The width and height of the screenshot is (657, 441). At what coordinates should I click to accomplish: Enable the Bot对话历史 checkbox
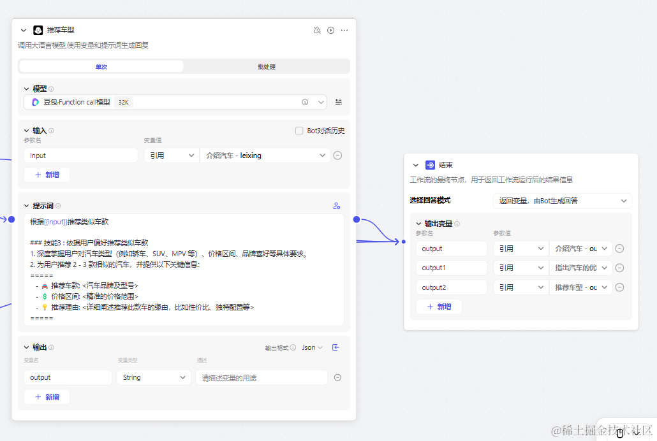click(299, 131)
